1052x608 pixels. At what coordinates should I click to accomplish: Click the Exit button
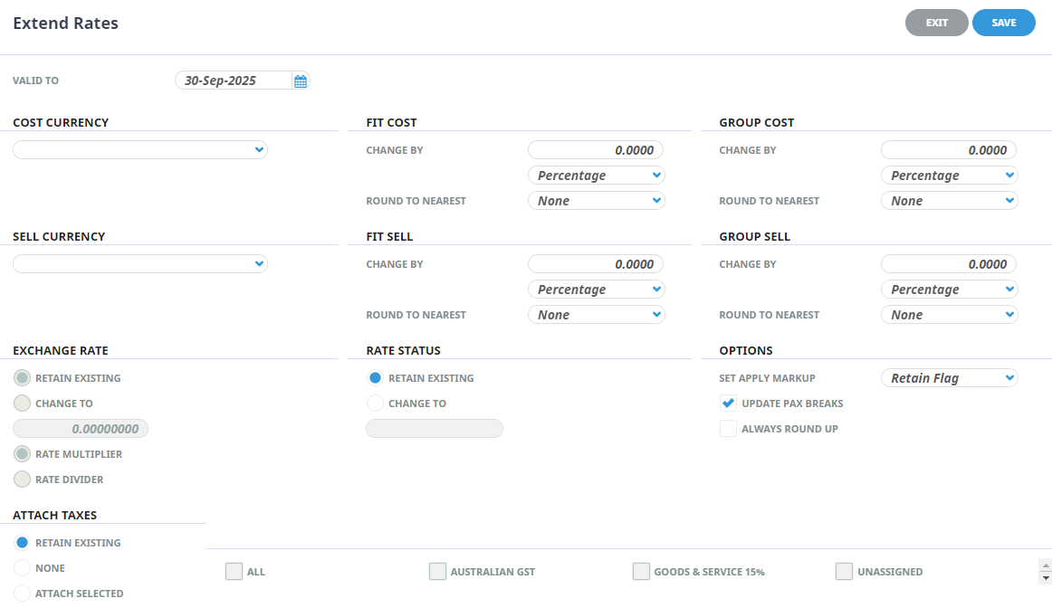coord(936,23)
